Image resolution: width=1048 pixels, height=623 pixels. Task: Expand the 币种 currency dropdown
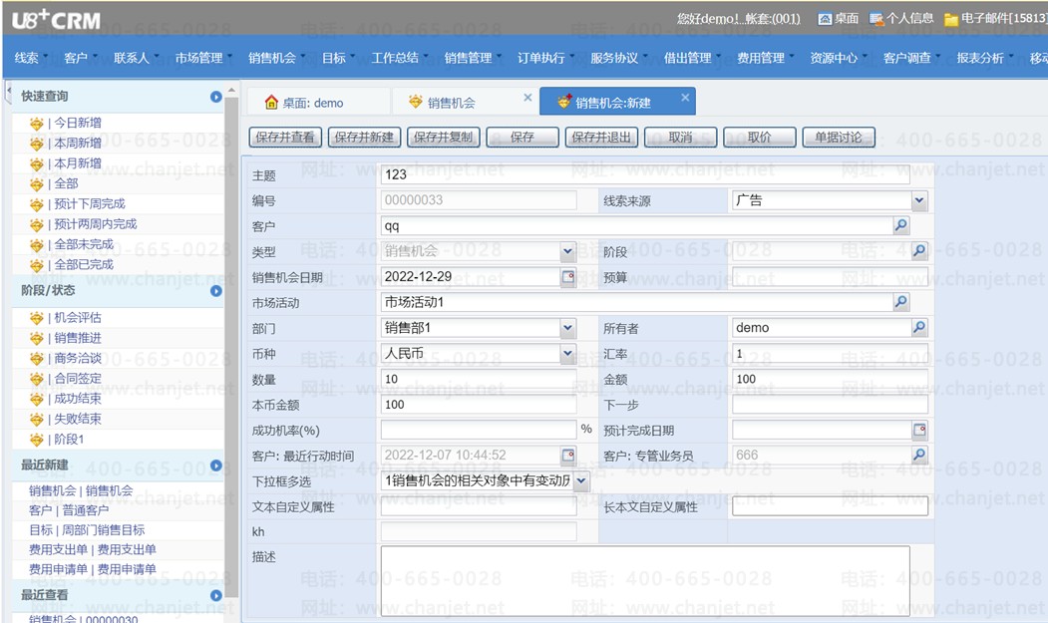pyautogui.click(x=567, y=353)
